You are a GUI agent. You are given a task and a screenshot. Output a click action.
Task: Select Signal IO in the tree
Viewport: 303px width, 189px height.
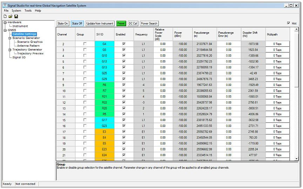(19, 58)
